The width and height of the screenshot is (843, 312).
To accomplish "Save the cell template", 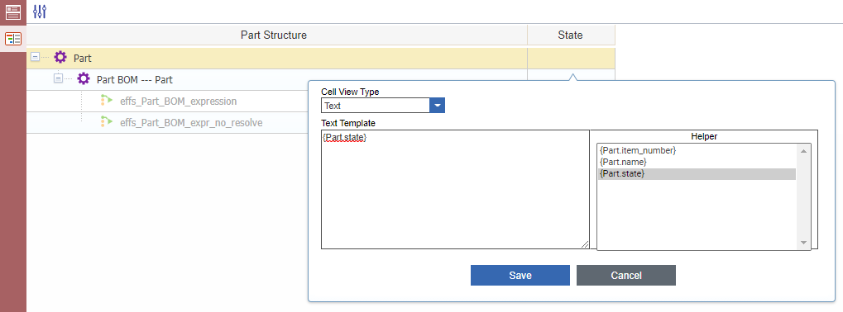I will 520,276.
